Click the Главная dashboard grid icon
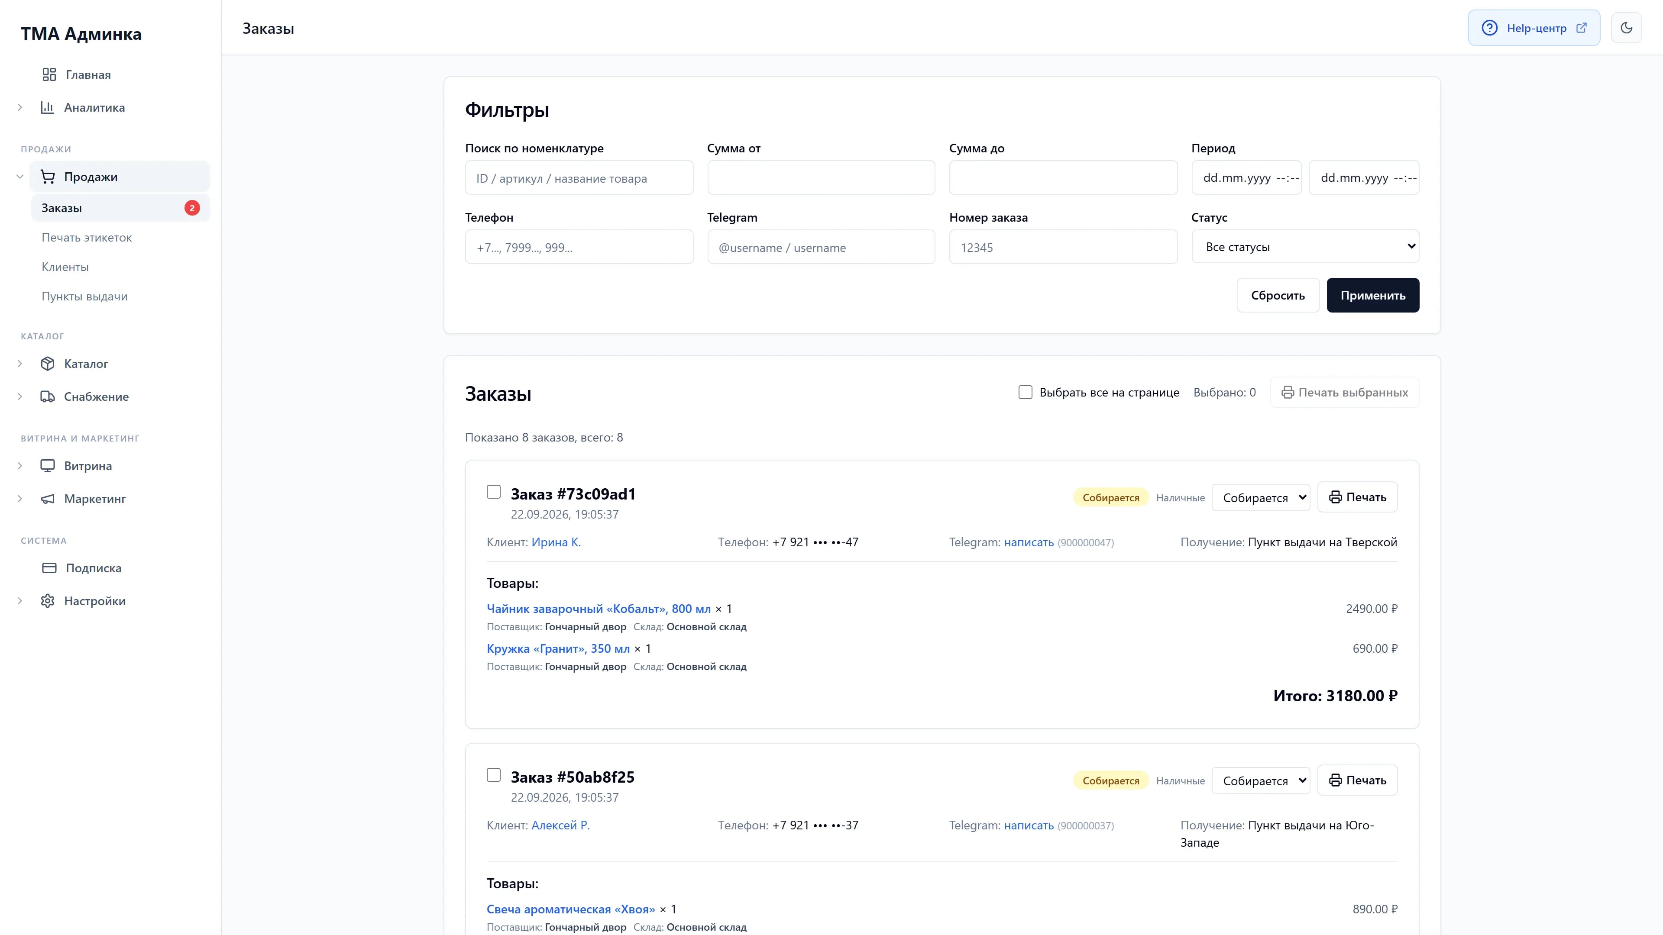Viewport: 1663px width, 935px height. point(49,75)
